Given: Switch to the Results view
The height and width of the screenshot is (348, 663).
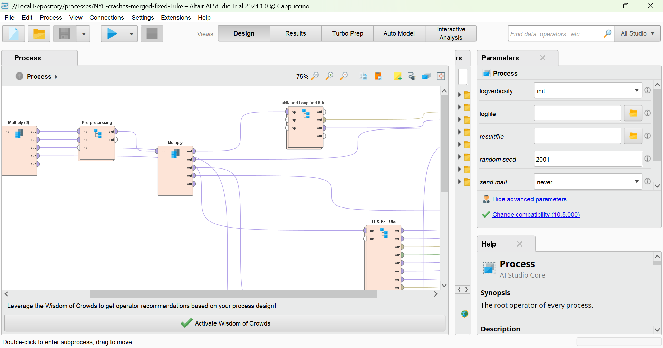Looking at the screenshot, I should (x=296, y=33).
